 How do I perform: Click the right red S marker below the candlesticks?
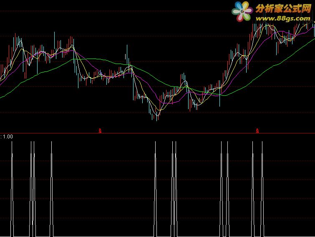click(257, 131)
